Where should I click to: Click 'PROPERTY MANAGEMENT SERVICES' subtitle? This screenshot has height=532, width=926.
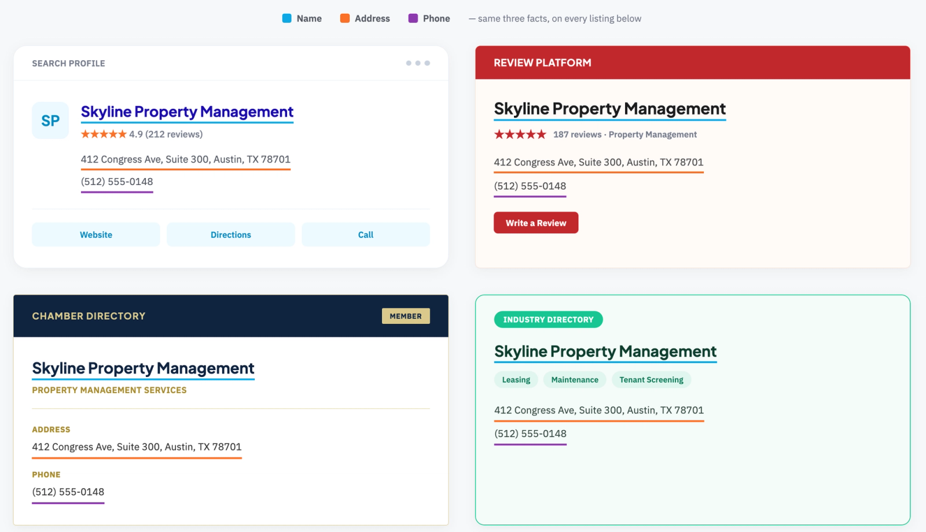[x=109, y=390]
